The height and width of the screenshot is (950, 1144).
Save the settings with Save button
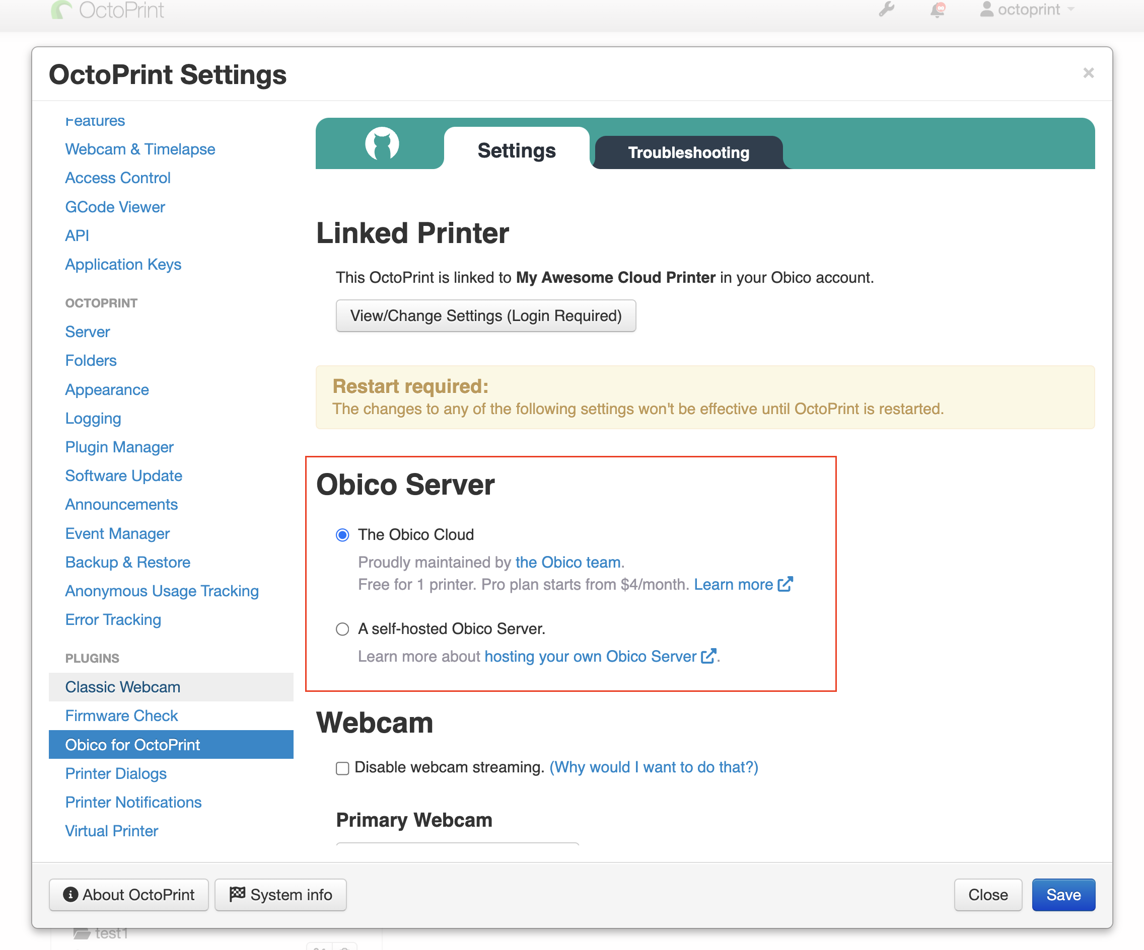pyautogui.click(x=1063, y=895)
